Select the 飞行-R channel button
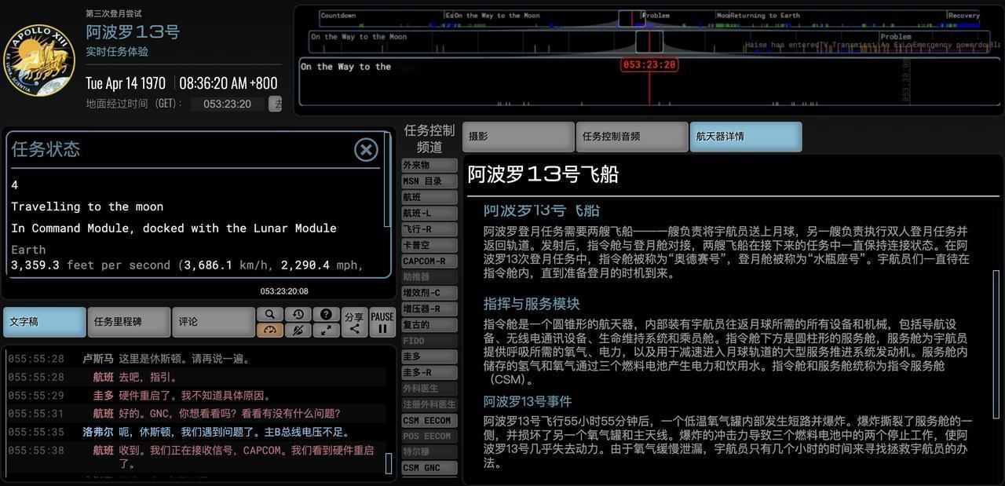The width and height of the screenshot is (1005, 486). [x=429, y=229]
